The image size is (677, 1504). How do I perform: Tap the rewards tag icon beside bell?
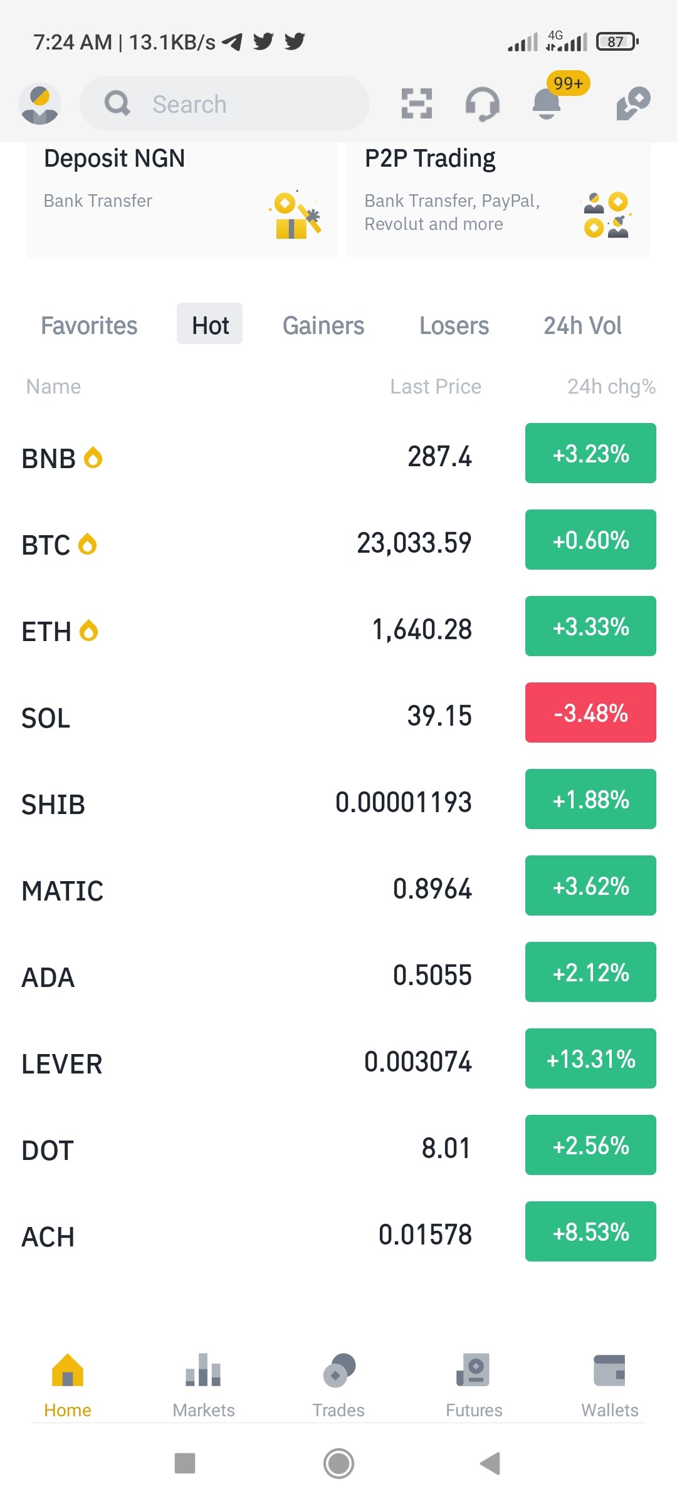click(633, 103)
